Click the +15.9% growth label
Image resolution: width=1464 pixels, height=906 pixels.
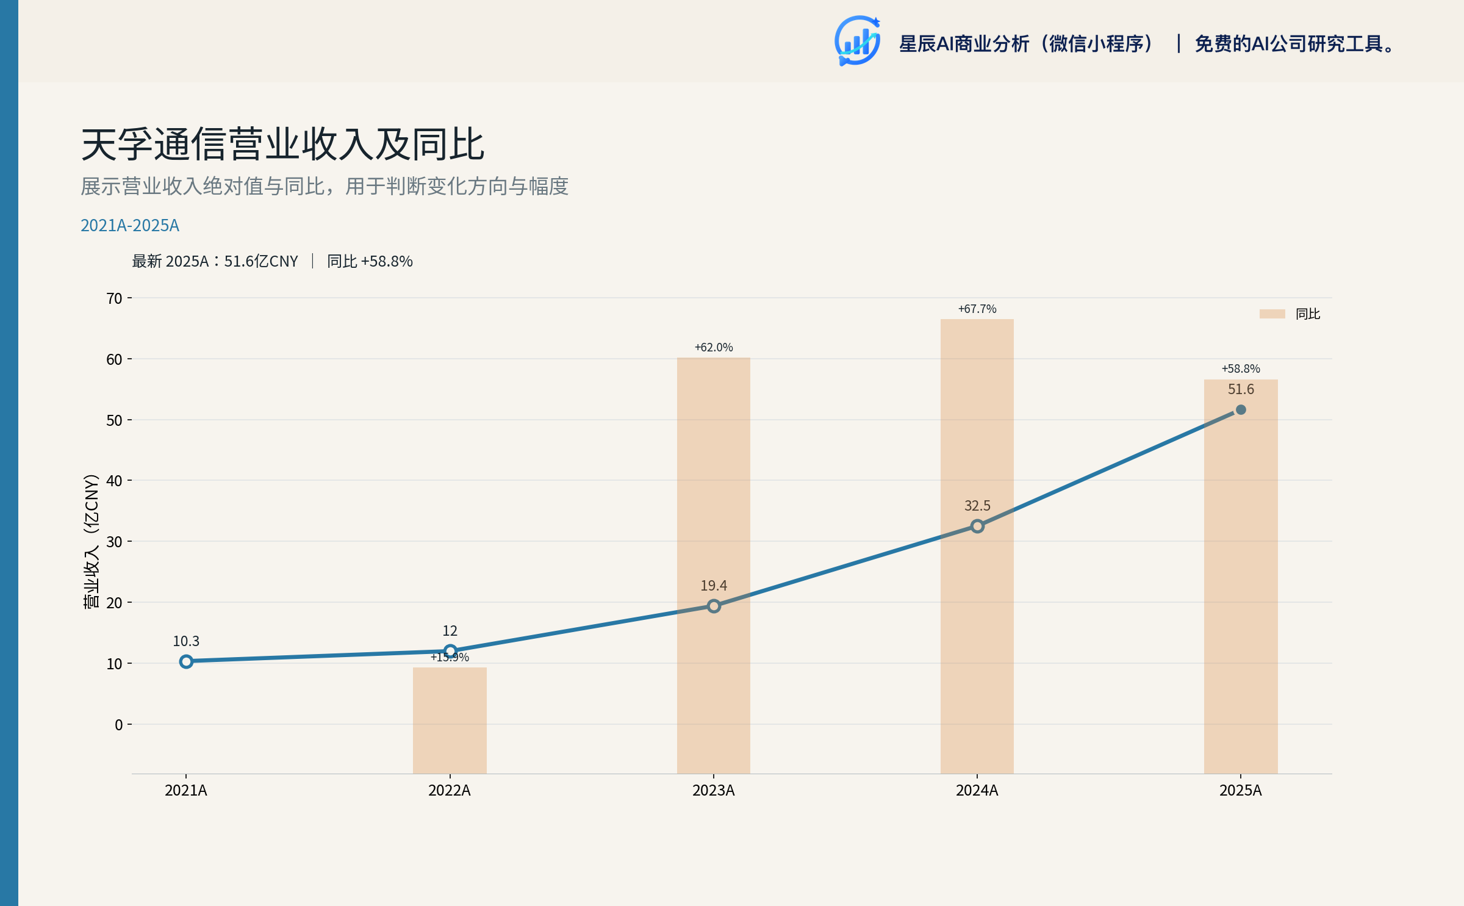(450, 657)
